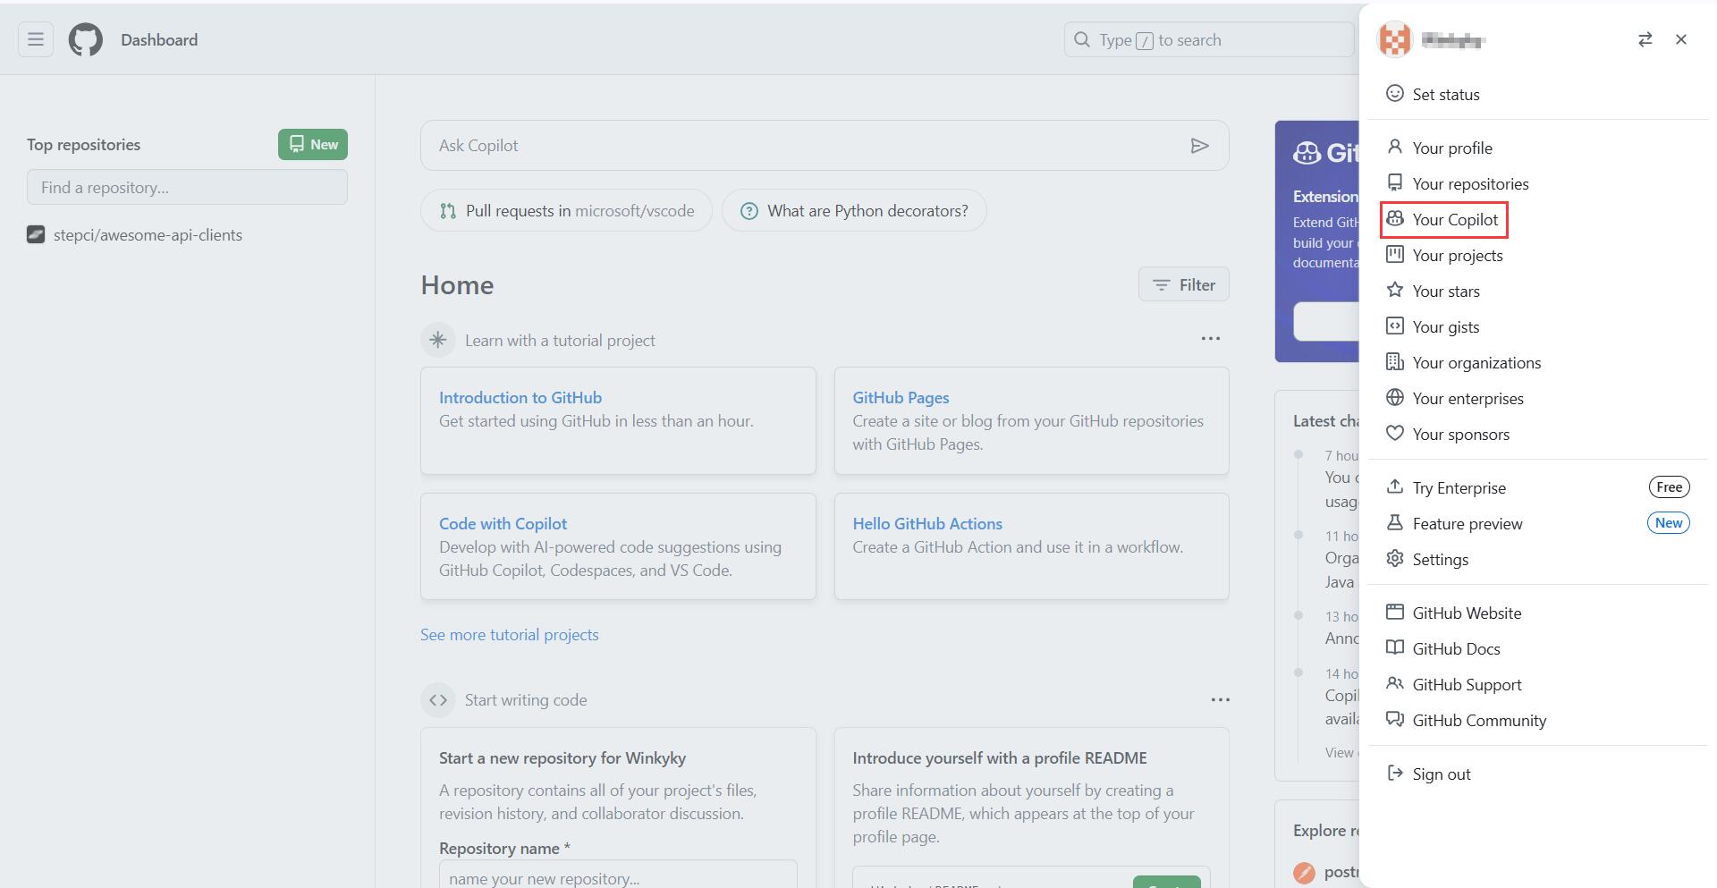Click See more tutorial projects

tap(510, 634)
